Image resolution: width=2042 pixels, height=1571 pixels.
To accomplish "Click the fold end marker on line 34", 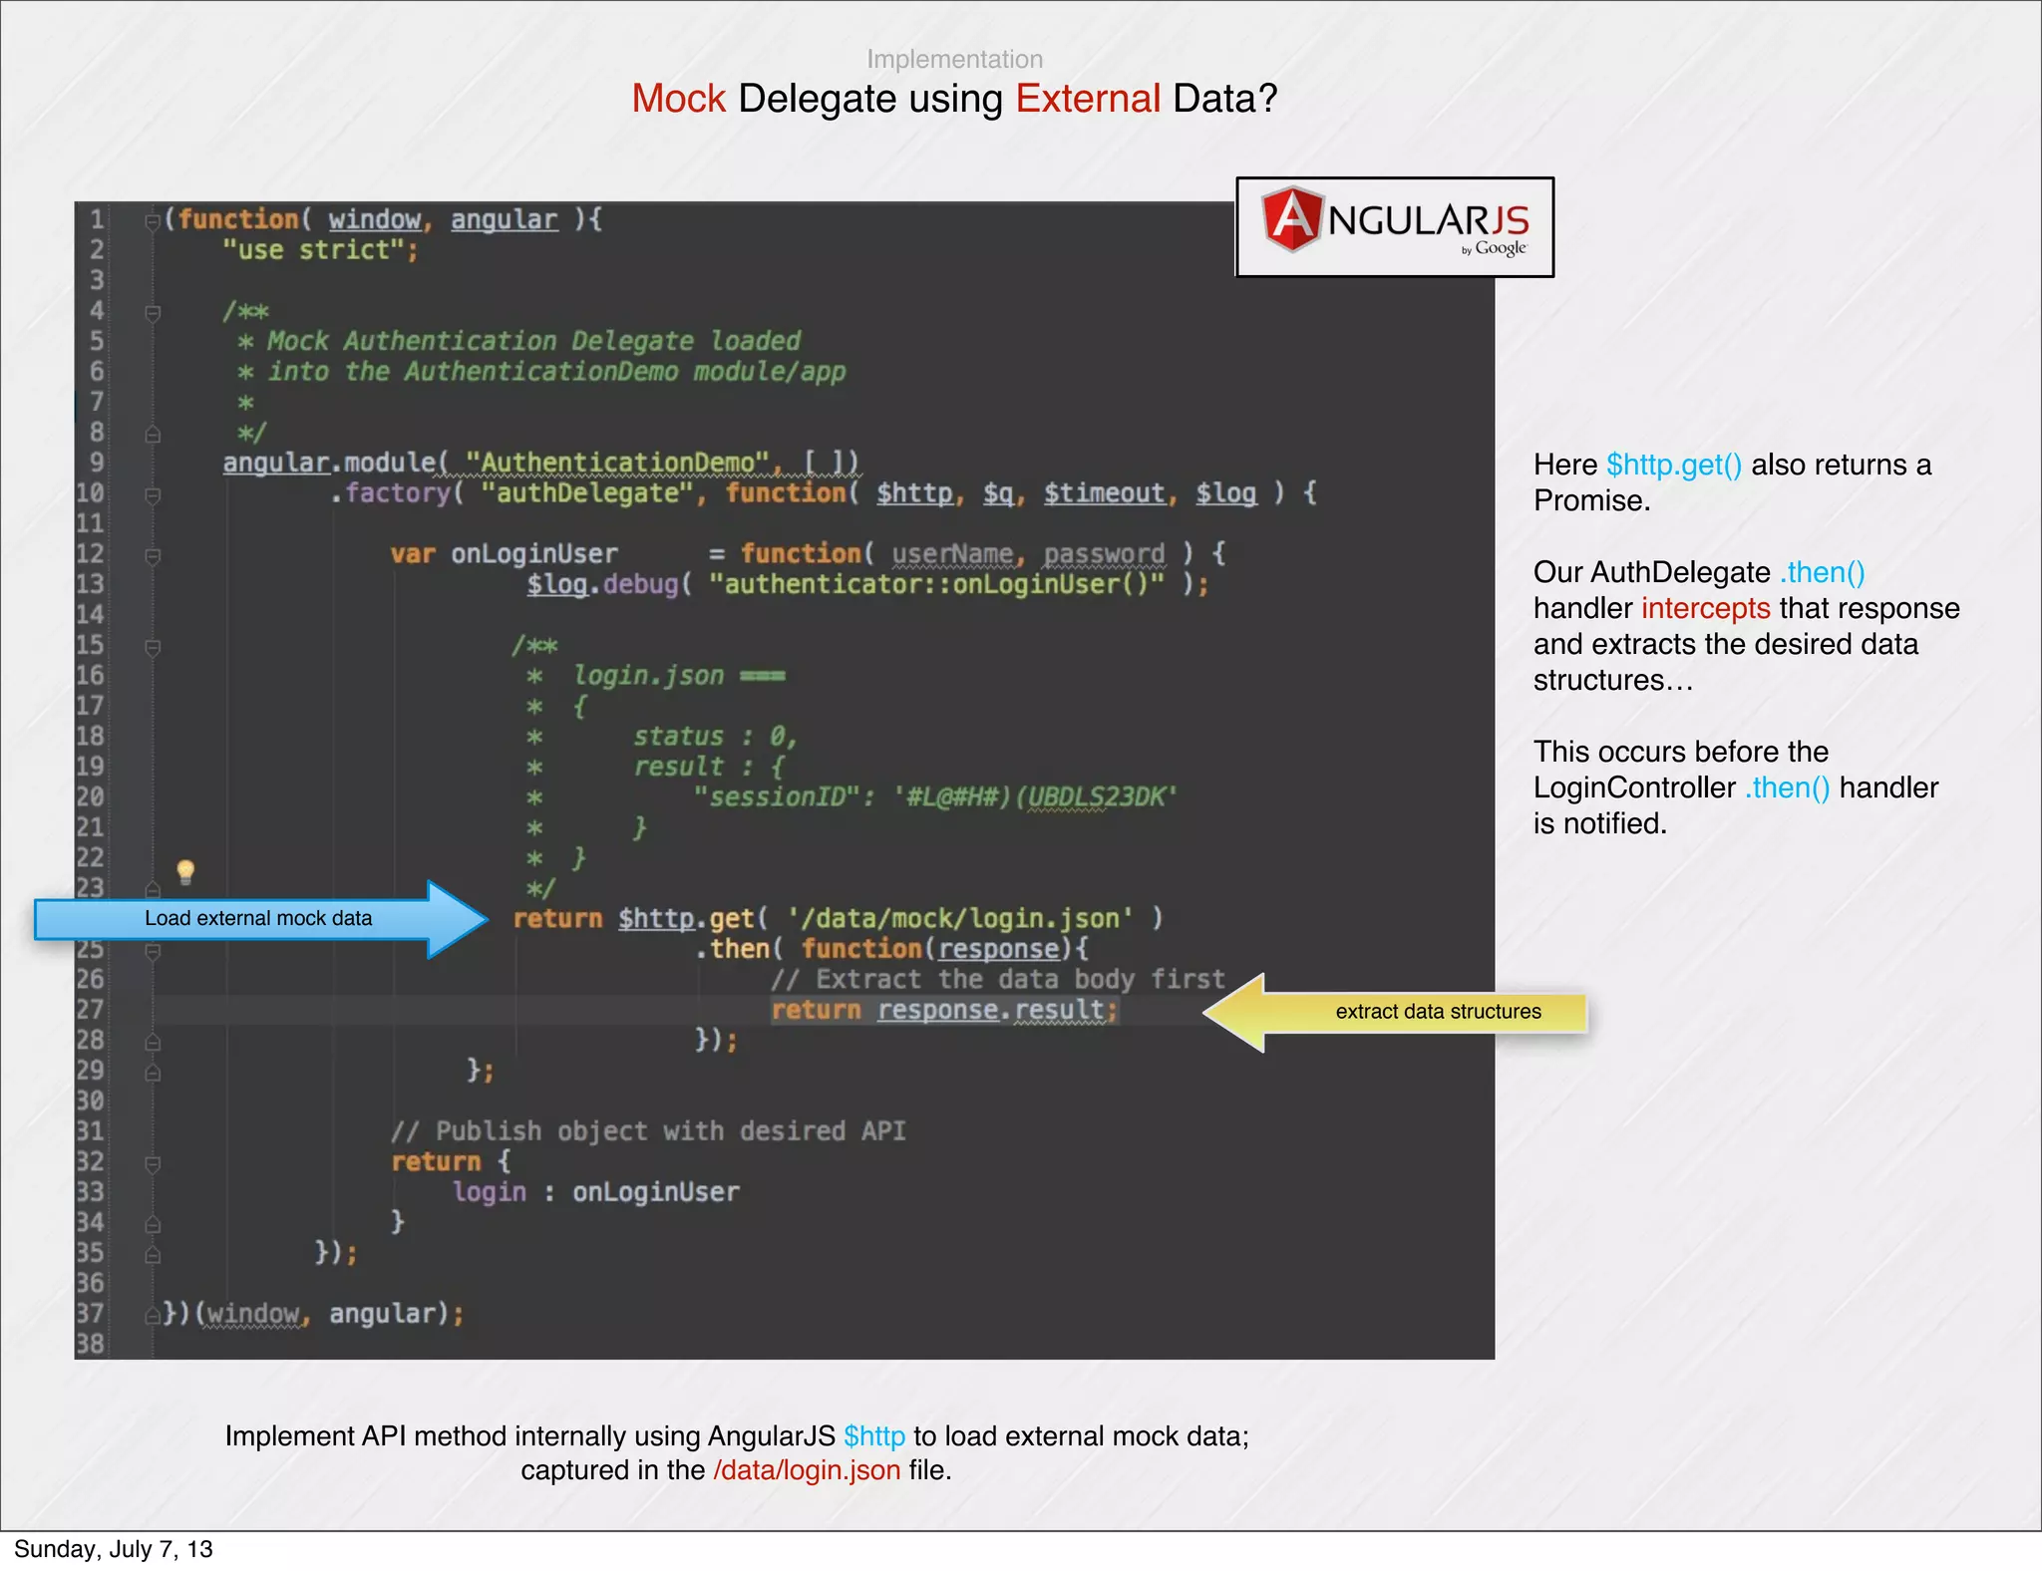I will coord(153,1224).
